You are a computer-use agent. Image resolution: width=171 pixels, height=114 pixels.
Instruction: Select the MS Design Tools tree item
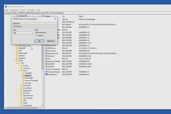click(25, 46)
